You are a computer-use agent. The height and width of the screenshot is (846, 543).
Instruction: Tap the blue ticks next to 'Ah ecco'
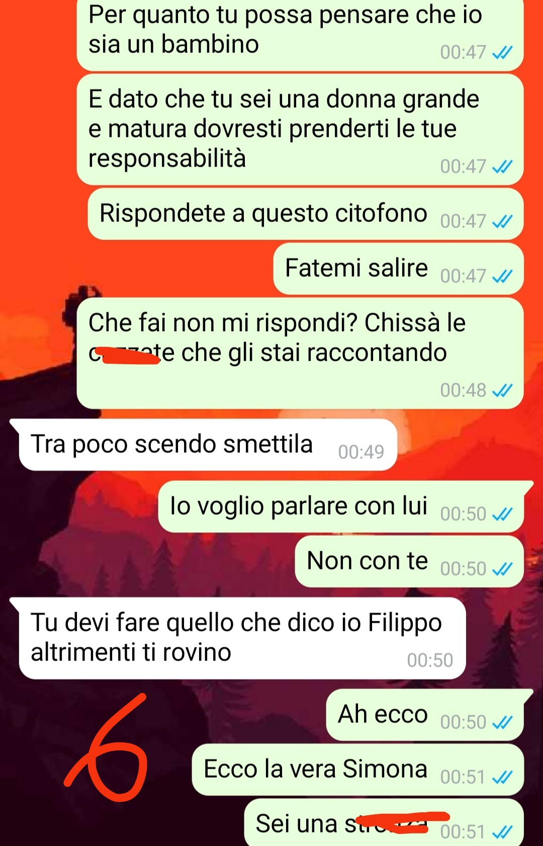pyautogui.click(x=502, y=722)
